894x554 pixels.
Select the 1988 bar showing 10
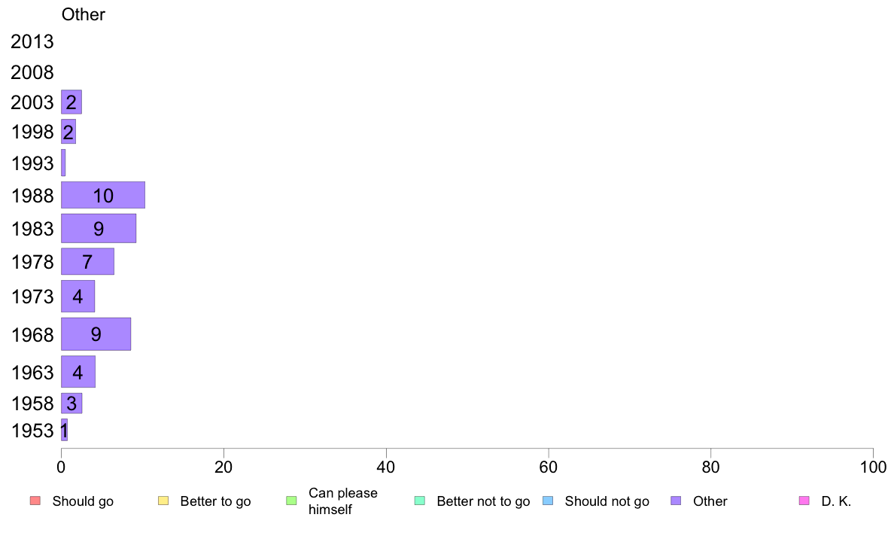(103, 195)
